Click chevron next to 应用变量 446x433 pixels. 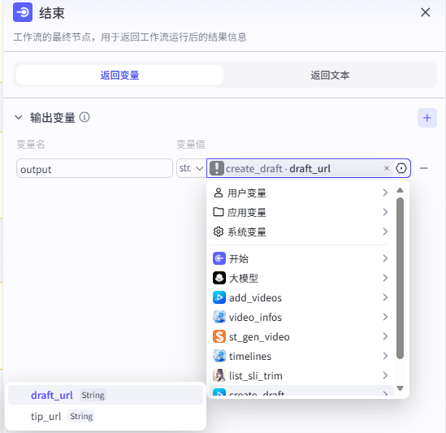coord(385,212)
